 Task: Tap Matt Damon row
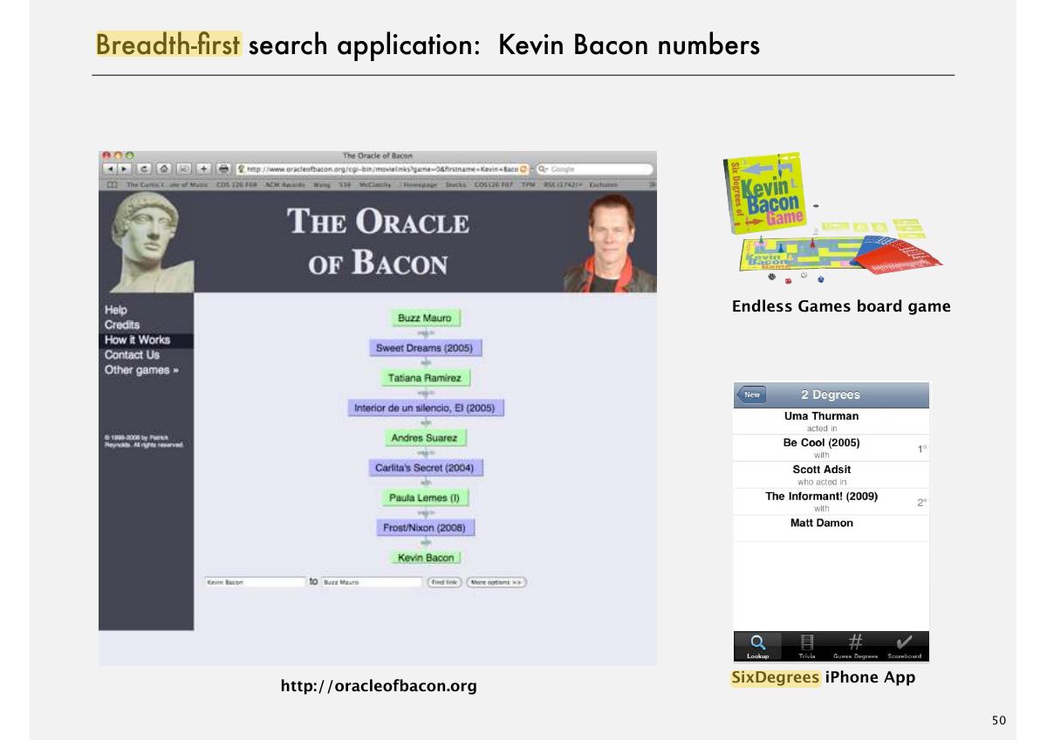point(831,527)
